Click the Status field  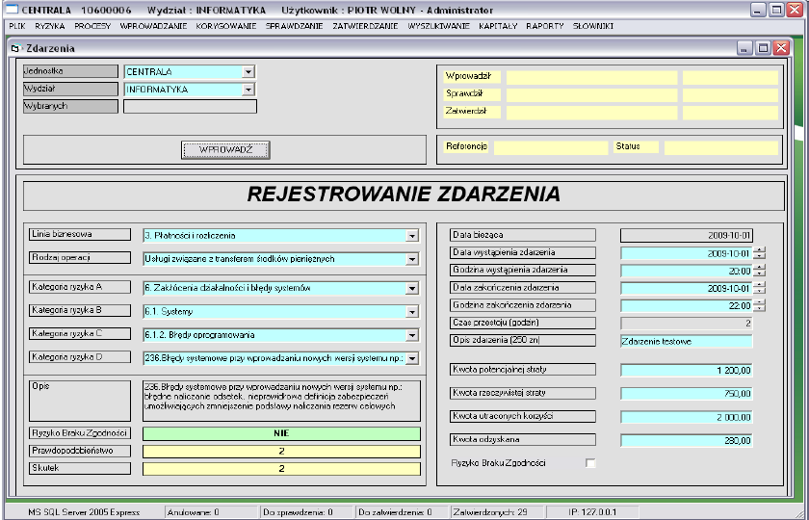720,147
